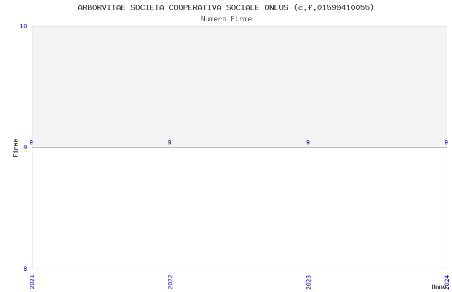
Task: Click the chart title ARBORVITAE SOCIETA COOPERATIVA SOCIALE ONLUS
Action: click(x=226, y=7)
